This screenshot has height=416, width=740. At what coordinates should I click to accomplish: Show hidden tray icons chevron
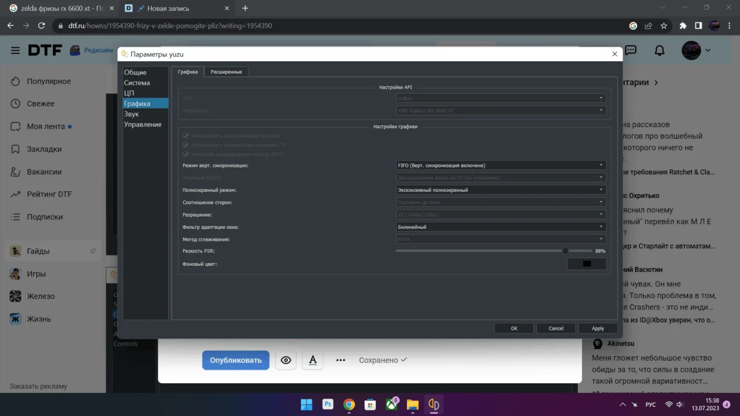pyautogui.click(x=622, y=404)
